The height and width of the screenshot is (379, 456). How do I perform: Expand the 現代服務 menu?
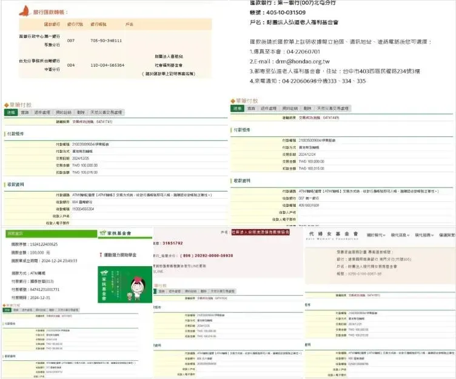click(x=424, y=235)
